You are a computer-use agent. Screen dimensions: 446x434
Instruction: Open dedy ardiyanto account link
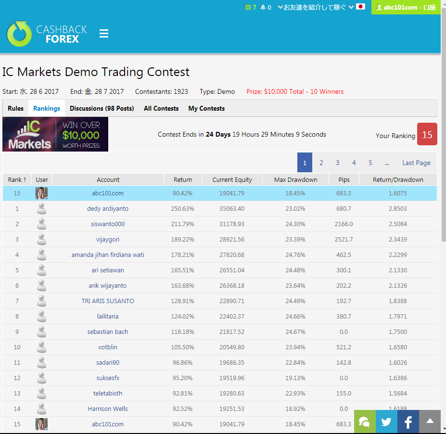(108, 208)
